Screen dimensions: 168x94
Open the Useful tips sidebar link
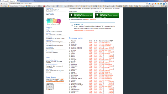click(x=49, y=37)
